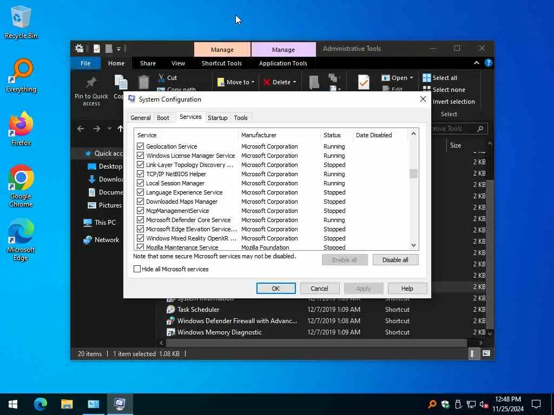Viewport: 554px width, 415px height.
Task: Uncheck Windows License Manager Service checkbox
Action: click(140, 155)
